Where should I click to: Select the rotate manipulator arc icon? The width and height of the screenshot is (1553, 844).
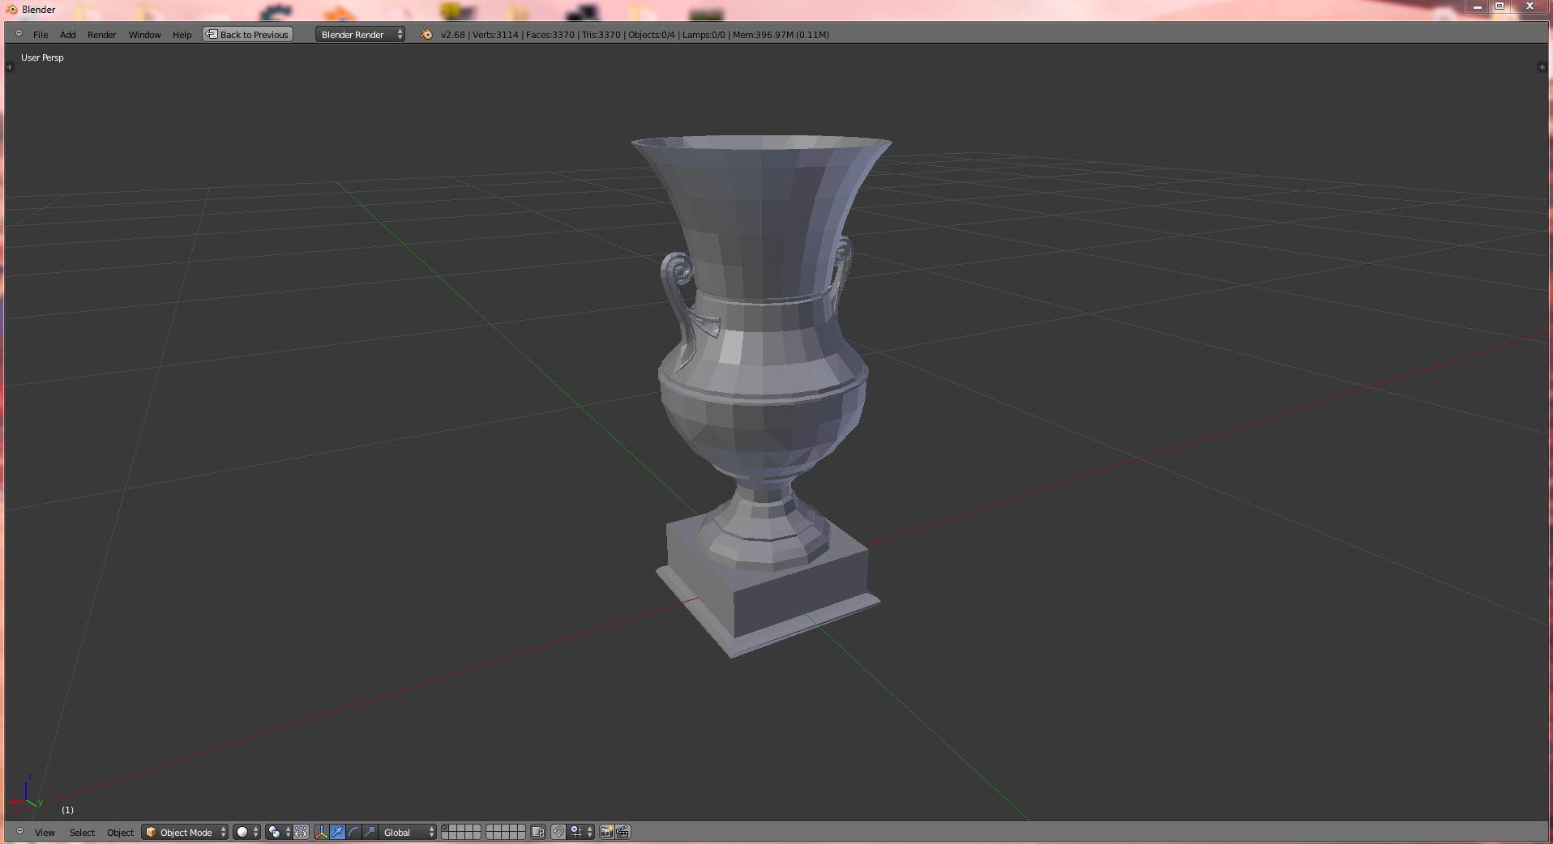pos(353,832)
